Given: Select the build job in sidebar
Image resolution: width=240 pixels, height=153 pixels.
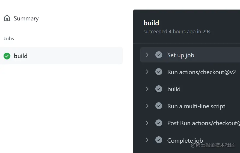Looking at the screenshot, I should pyautogui.click(x=21, y=56).
